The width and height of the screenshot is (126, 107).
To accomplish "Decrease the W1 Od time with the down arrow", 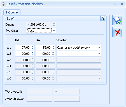I will click(x=32, y=49).
